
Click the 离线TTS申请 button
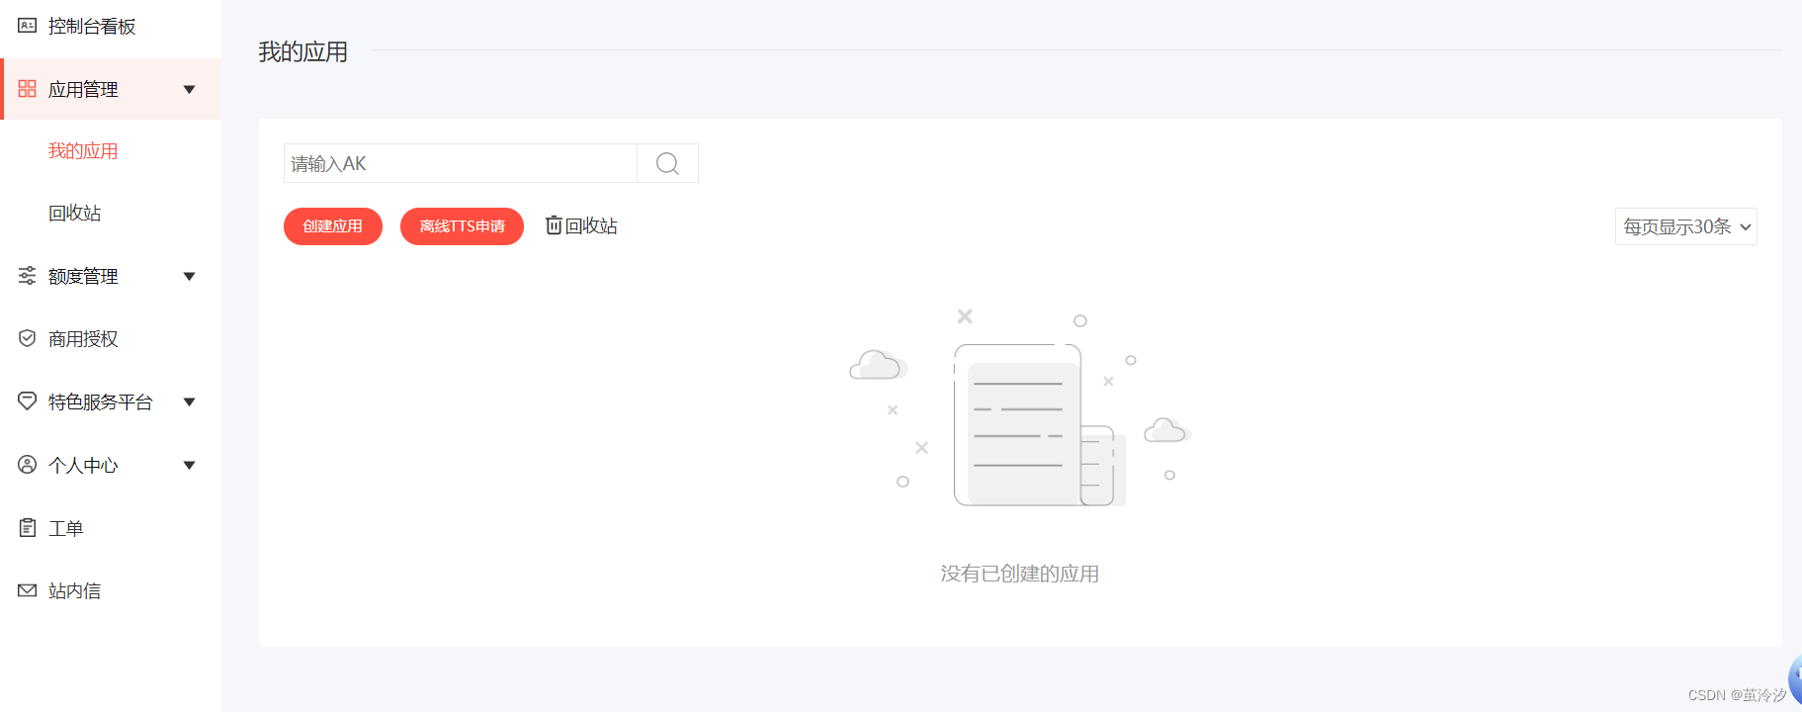[462, 226]
